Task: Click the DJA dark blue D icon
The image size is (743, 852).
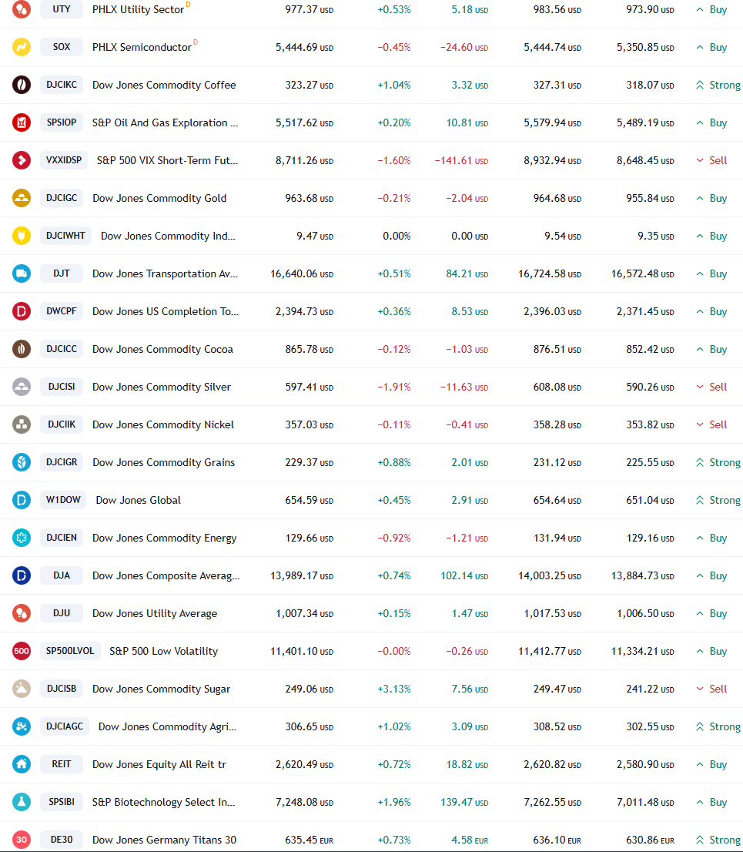Action: (x=22, y=575)
